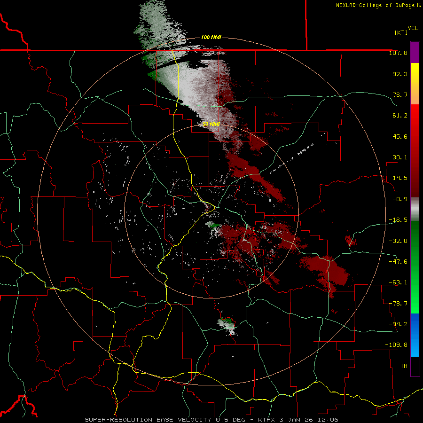The image size is (423, 423).
Task: Click the 45.6 legend value
Action: [400, 136]
